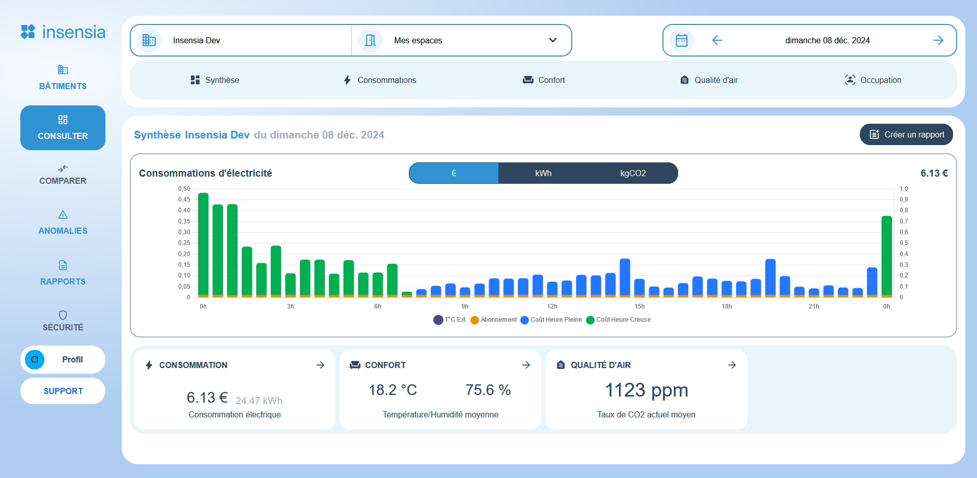Click the Consommations lightning icon

[x=347, y=80]
